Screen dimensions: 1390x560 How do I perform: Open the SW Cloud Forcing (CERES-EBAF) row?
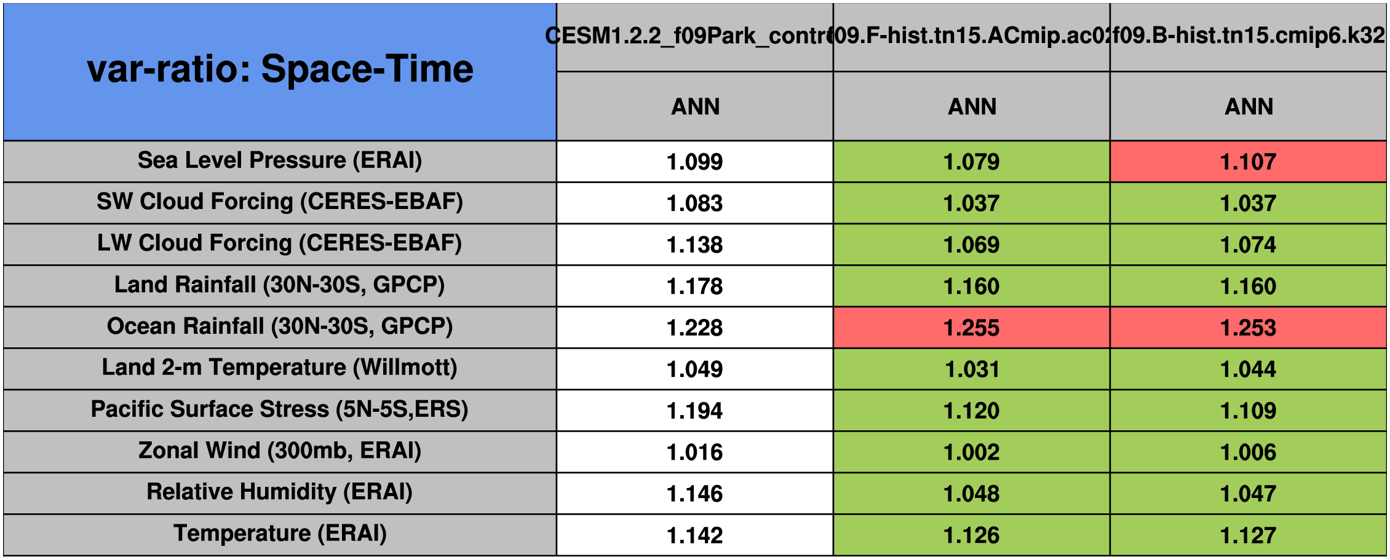click(x=280, y=202)
